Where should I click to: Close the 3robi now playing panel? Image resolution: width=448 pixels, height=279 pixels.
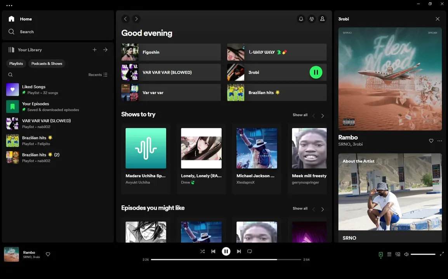tap(438, 19)
